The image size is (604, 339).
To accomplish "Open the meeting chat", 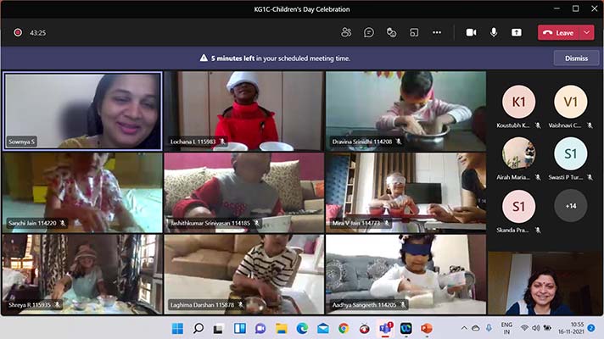I will tap(369, 32).
